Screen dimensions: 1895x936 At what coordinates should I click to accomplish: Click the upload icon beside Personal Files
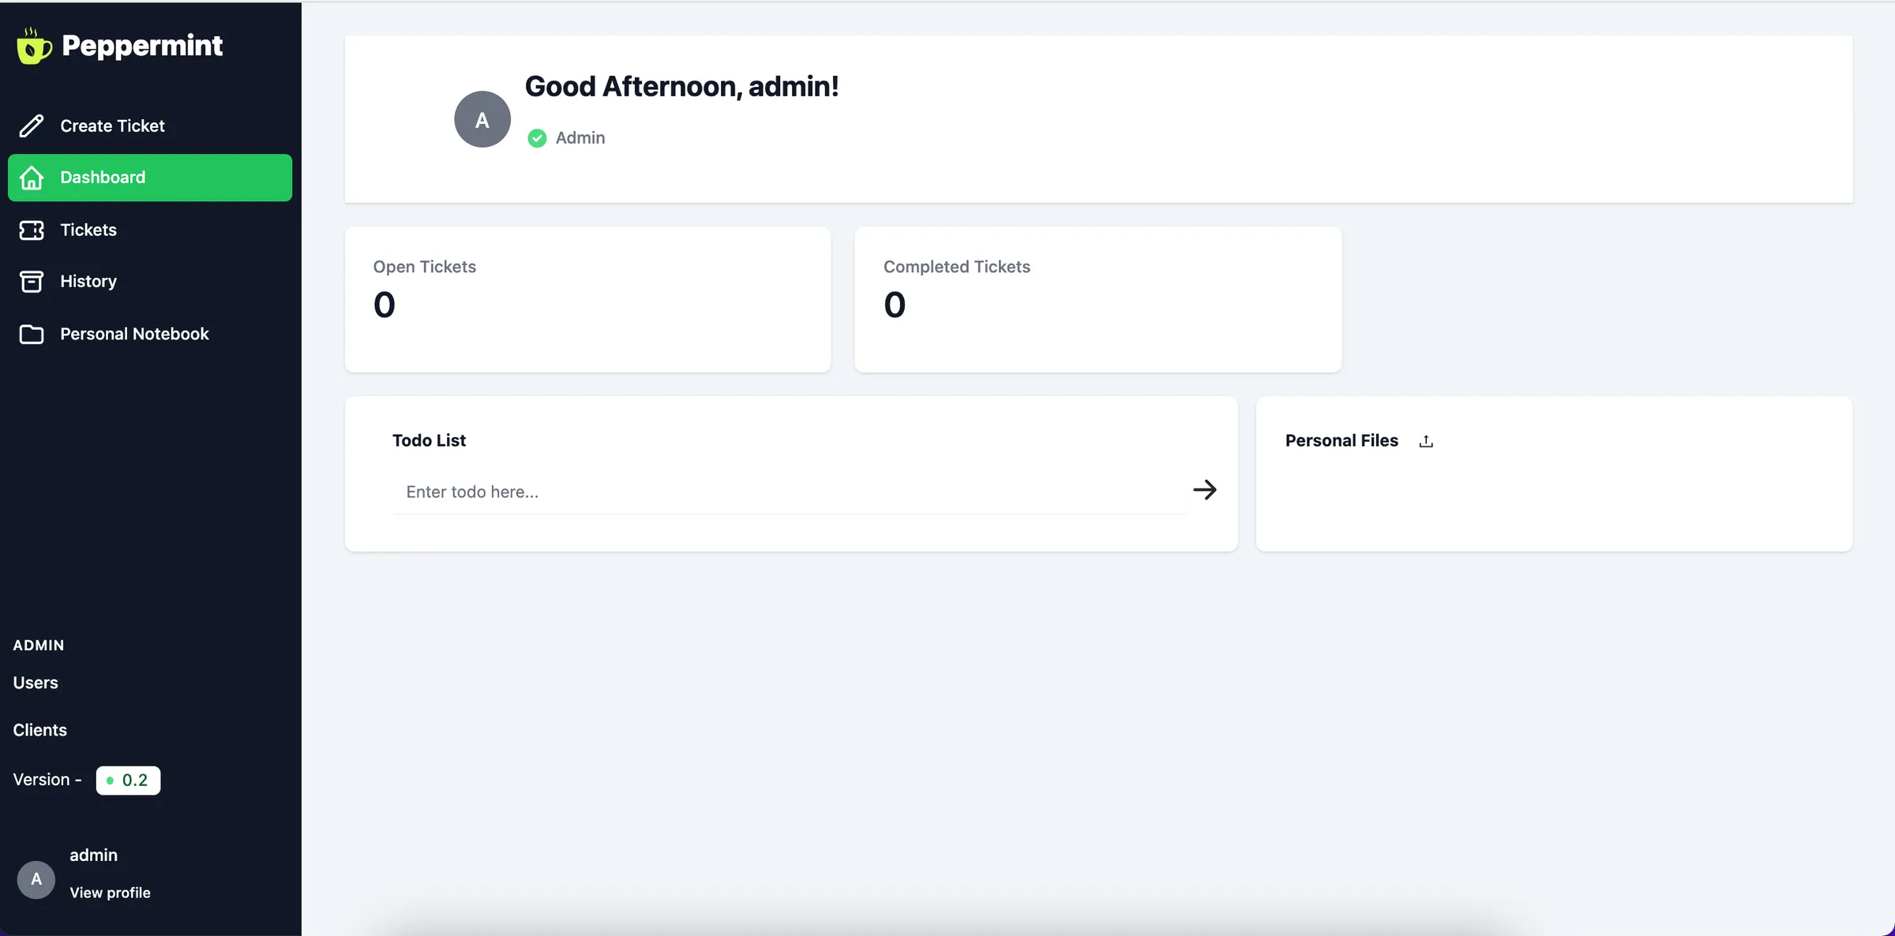point(1426,440)
